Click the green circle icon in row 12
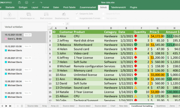The height and width of the screenshot is (108, 180). coord(136,79)
